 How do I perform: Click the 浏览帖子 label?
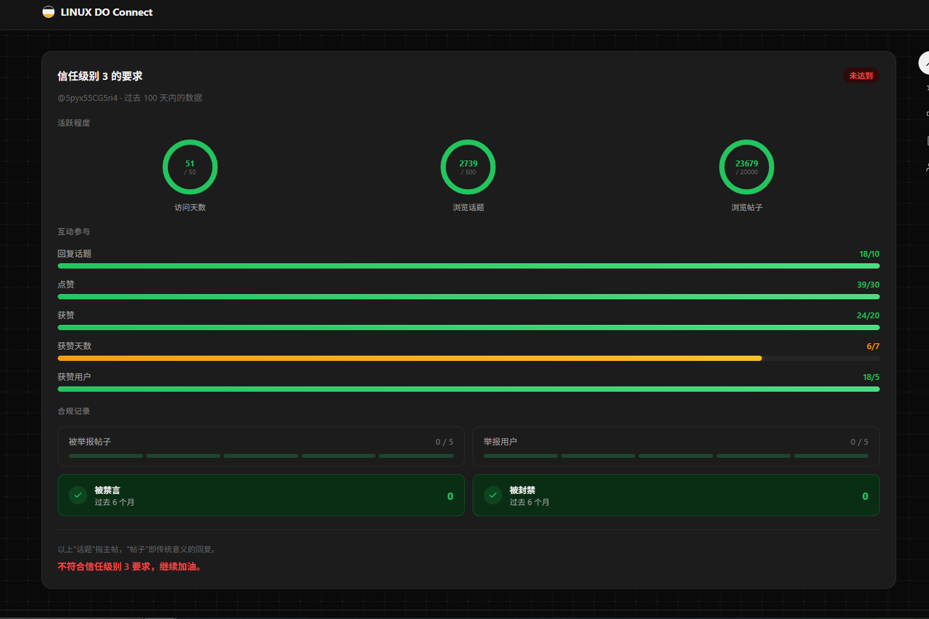point(747,208)
